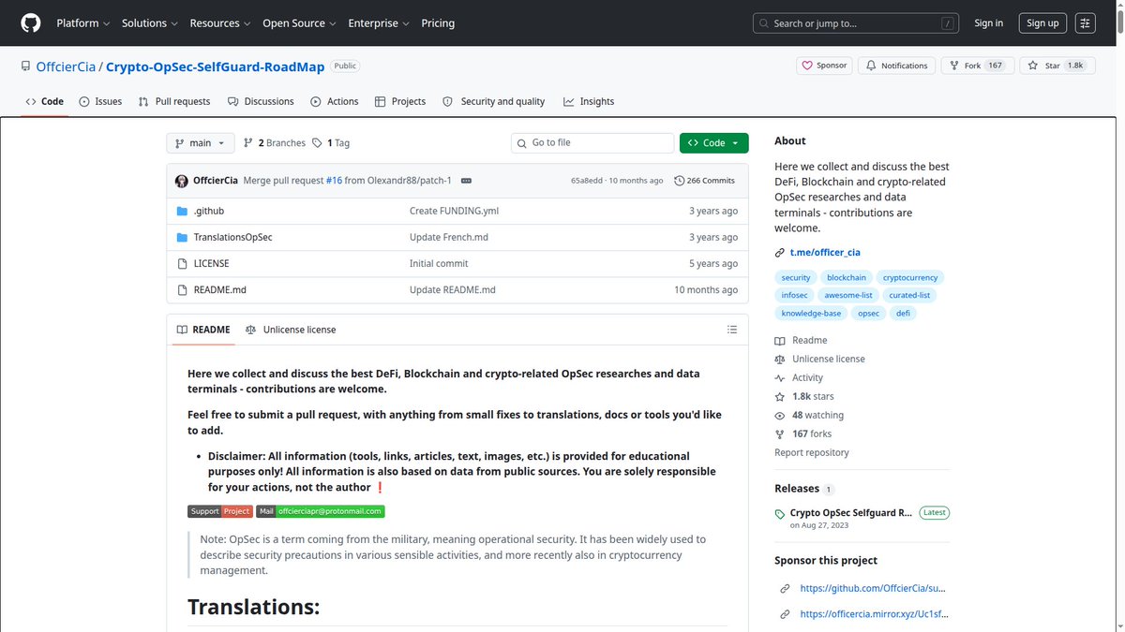Open the Crypto OpSec Selfguard release

click(x=851, y=513)
